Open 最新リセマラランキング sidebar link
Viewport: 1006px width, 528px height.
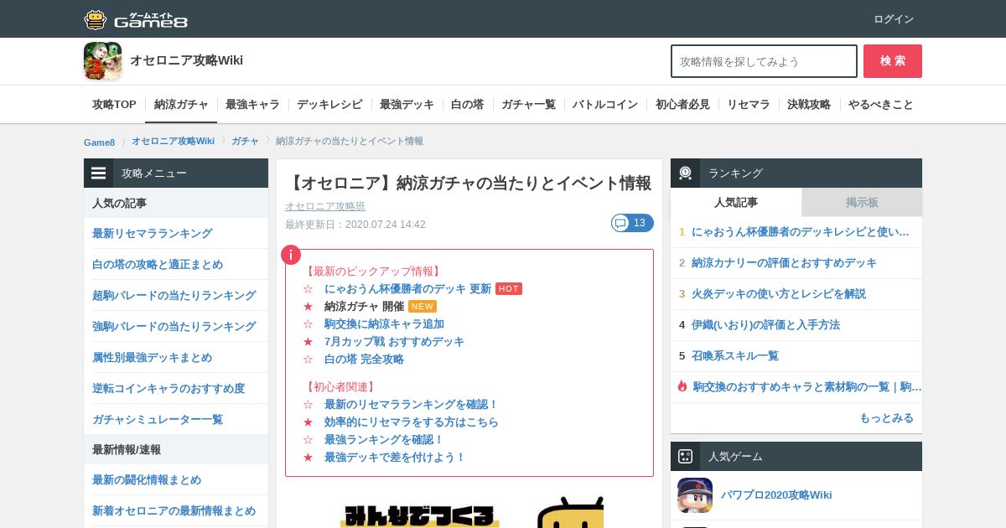point(152,233)
